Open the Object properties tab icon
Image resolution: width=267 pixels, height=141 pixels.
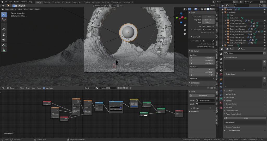coord(221,79)
